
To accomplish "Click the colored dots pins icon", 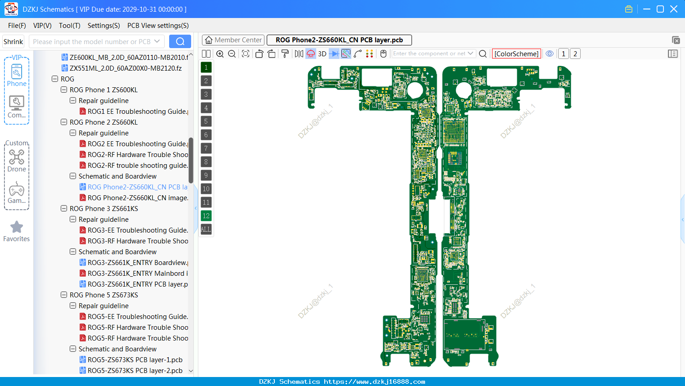I will point(370,54).
